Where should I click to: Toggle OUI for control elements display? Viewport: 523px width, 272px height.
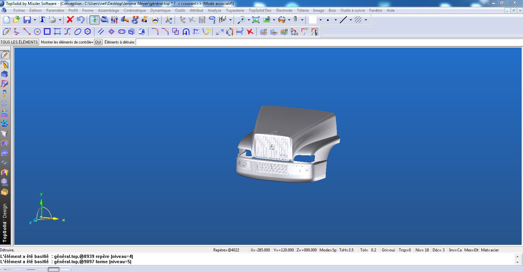click(x=98, y=42)
